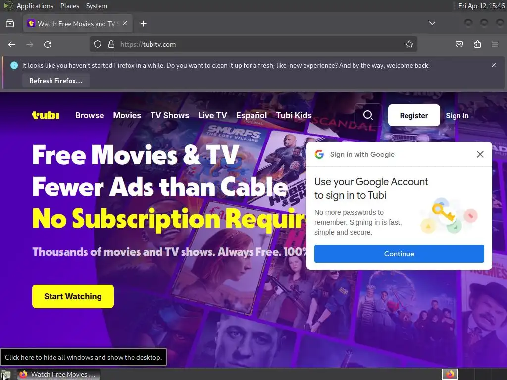The image size is (507, 380).
Task: Click the browser forward arrow
Action: [x=30, y=44]
